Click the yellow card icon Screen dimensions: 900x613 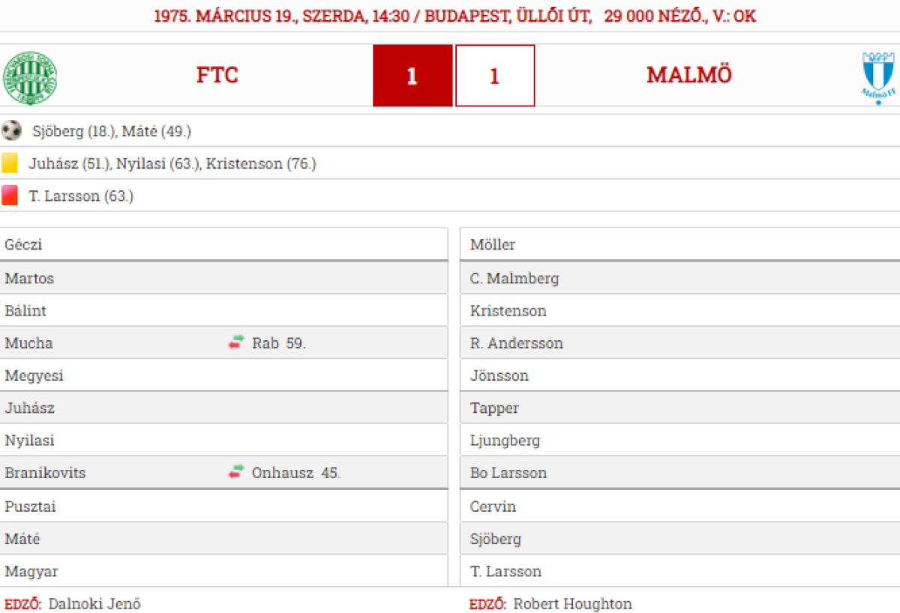point(10,163)
